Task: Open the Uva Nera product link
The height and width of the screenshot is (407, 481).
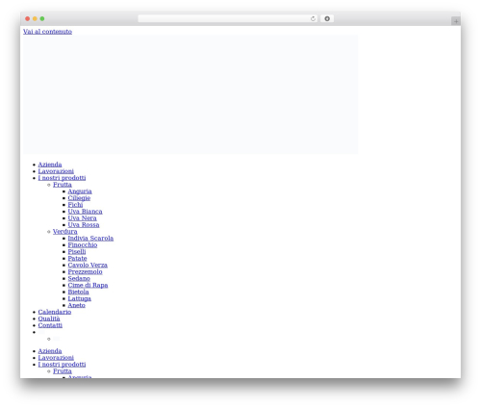Action: [x=82, y=218]
